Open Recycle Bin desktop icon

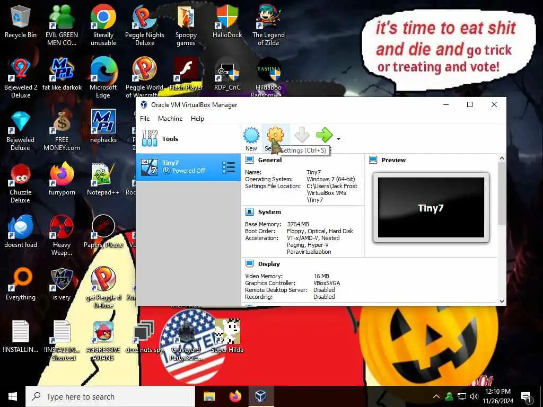click(21, 22)
